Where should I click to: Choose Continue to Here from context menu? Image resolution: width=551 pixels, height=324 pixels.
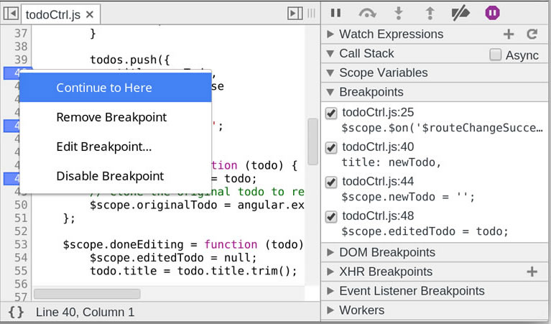104,88
